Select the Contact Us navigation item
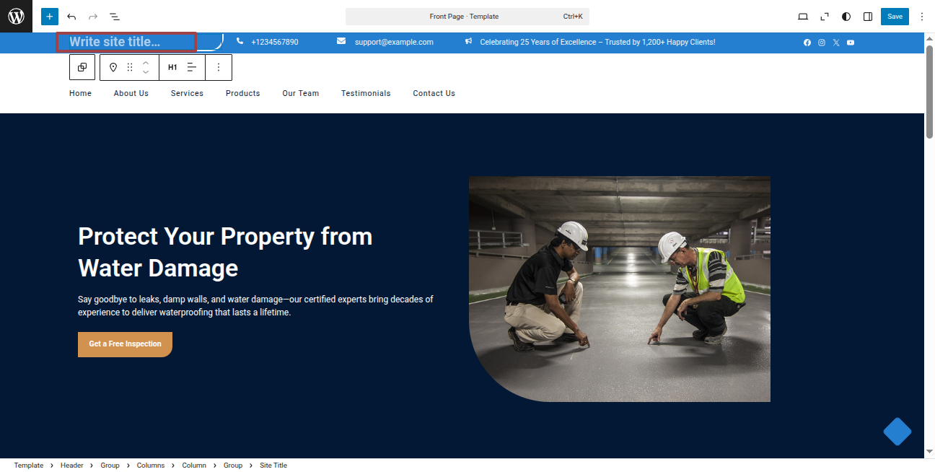 pyautogui.click(x=434, y=93)
